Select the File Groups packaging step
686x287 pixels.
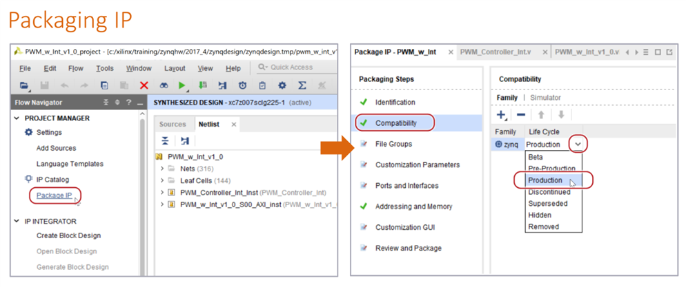click(x=393, y=144)
